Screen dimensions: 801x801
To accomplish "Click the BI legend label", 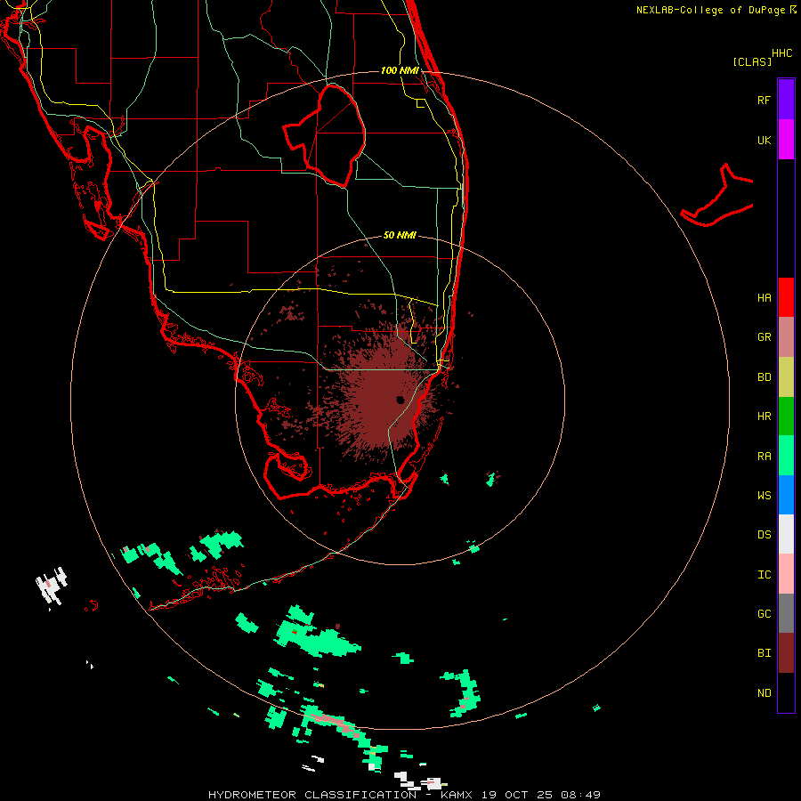I will [764, 653].
